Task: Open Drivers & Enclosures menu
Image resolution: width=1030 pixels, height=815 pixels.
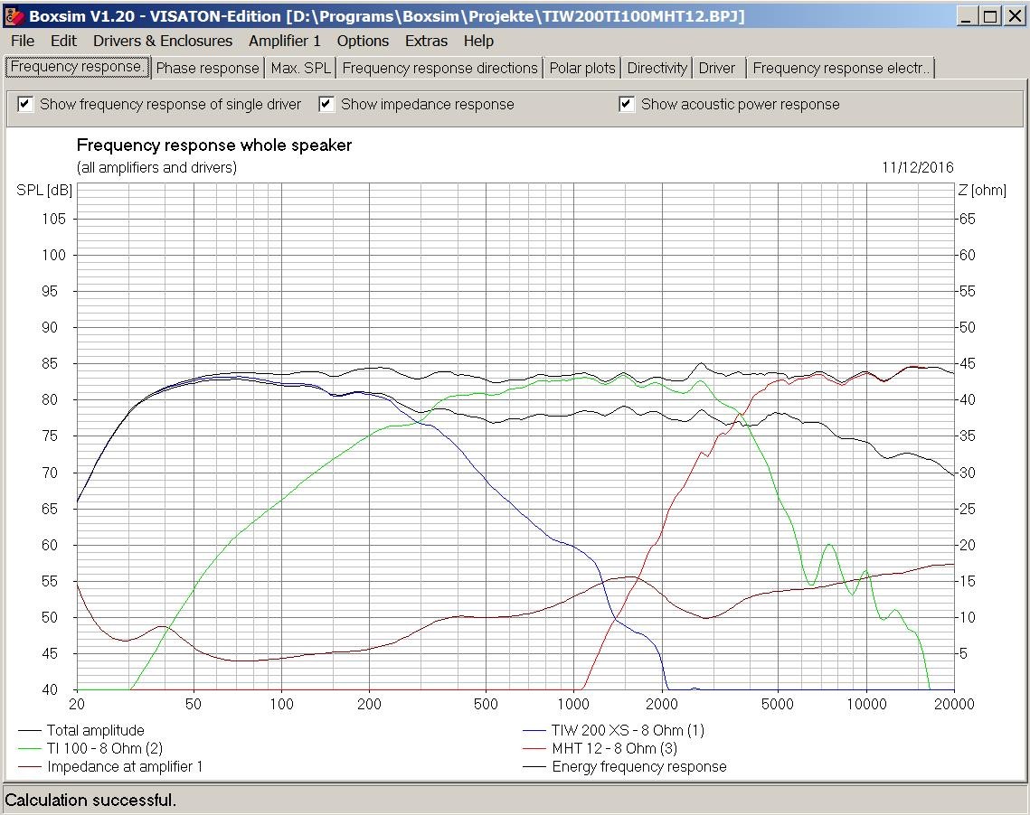Action: pyautogui.click(x=163, y=41)
